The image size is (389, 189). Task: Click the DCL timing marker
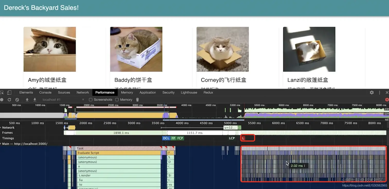[166, 138]
